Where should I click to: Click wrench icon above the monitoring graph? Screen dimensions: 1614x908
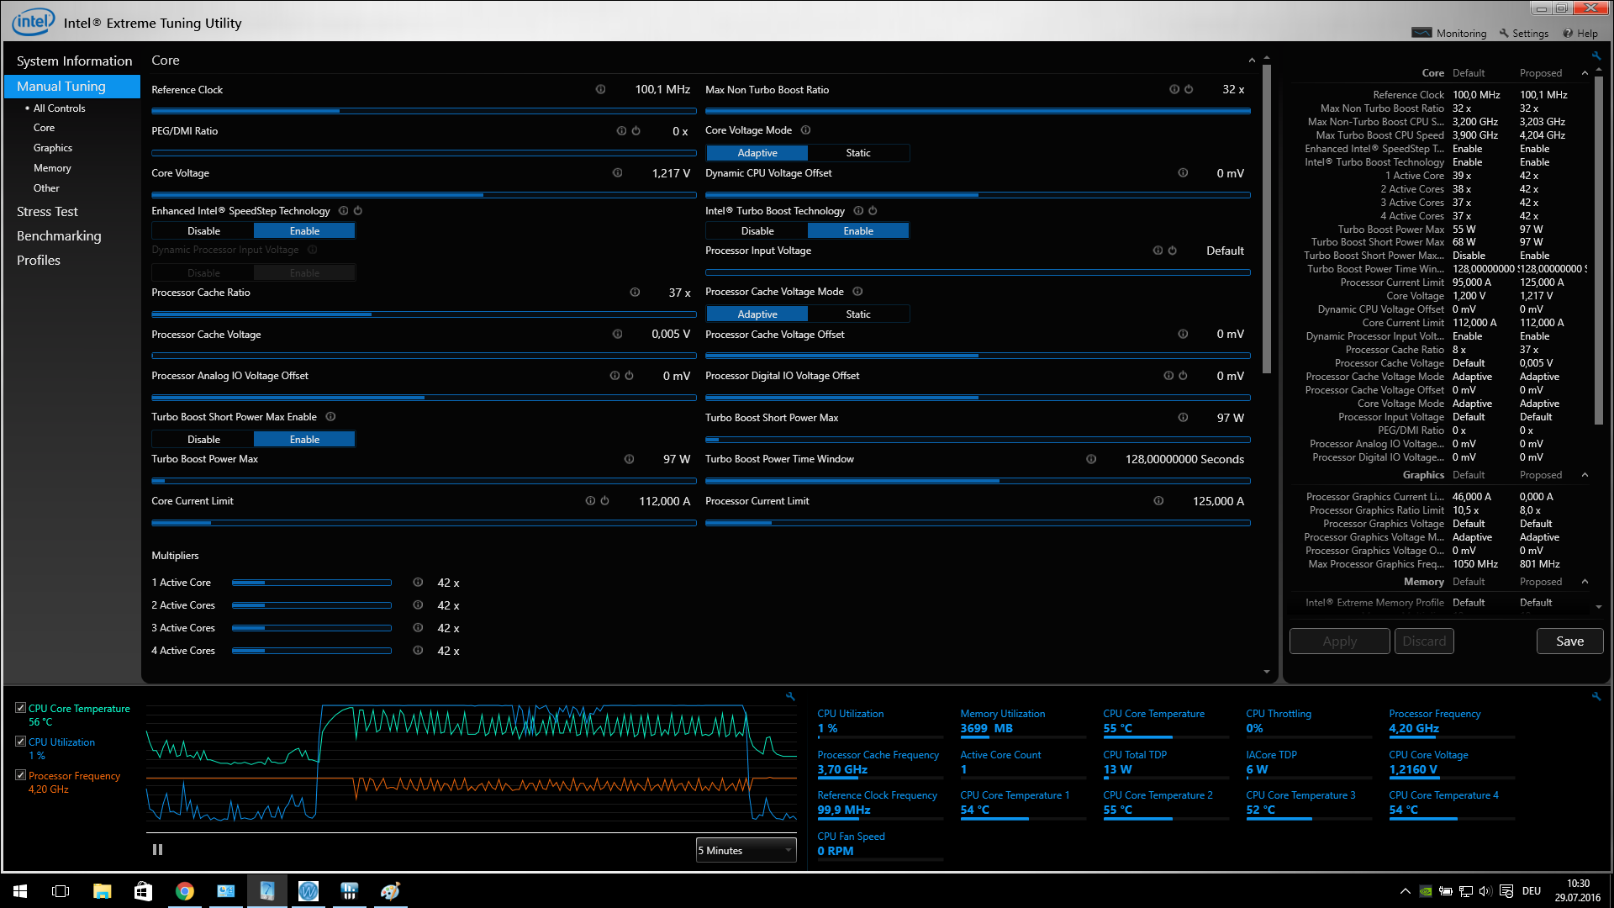790,696
